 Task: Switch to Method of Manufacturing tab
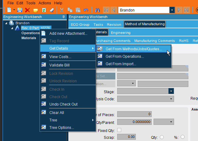coord(145,24)
